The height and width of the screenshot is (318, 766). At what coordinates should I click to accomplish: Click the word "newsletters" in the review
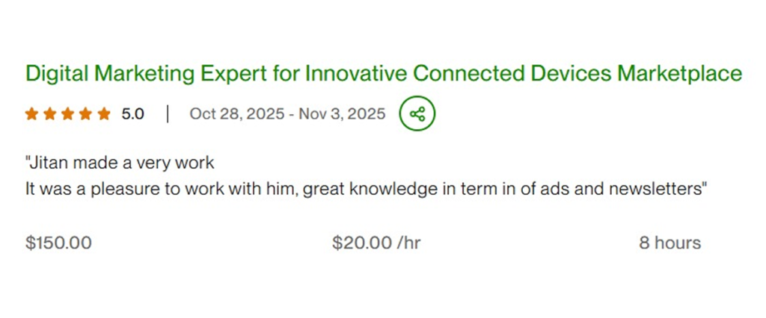point(657,189)
